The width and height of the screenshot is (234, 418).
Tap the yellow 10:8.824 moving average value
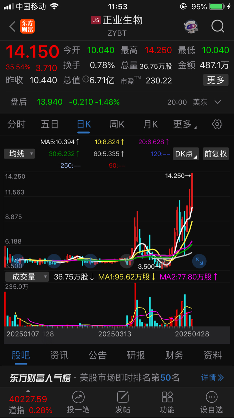(109, 142)
